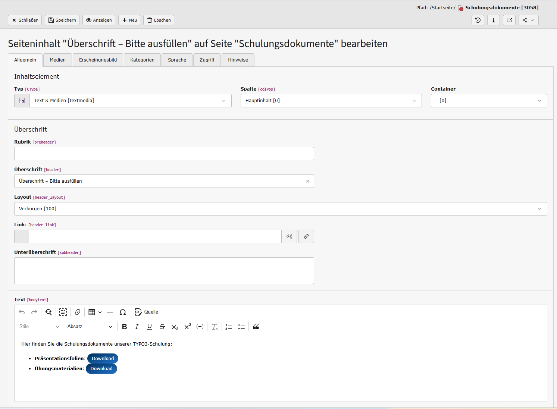Open the link browser for header link
557x409 pixels.
(306, 236)
